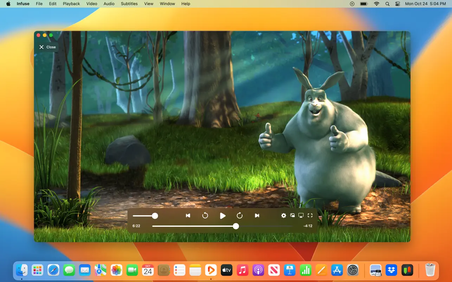
Task: Click the volume slider knob
Action: pos(155,216)
